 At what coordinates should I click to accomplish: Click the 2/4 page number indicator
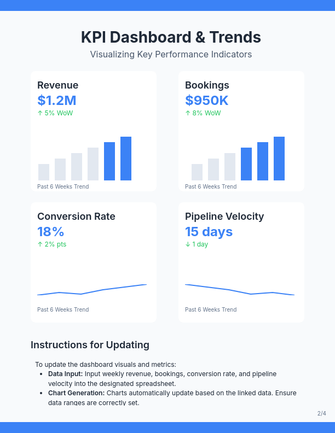click(321, 413)
